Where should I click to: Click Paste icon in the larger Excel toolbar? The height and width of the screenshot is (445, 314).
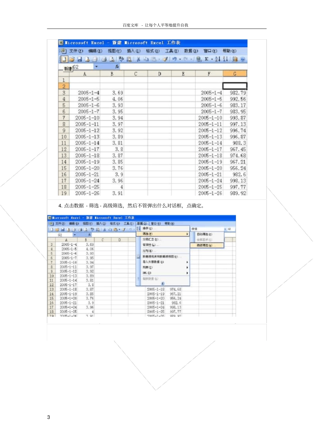(153, 59)
